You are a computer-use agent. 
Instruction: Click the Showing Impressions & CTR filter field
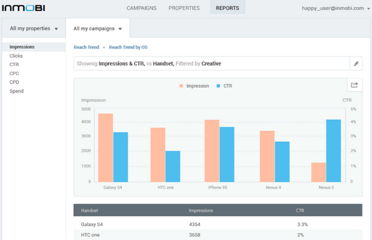pos(211,63)
